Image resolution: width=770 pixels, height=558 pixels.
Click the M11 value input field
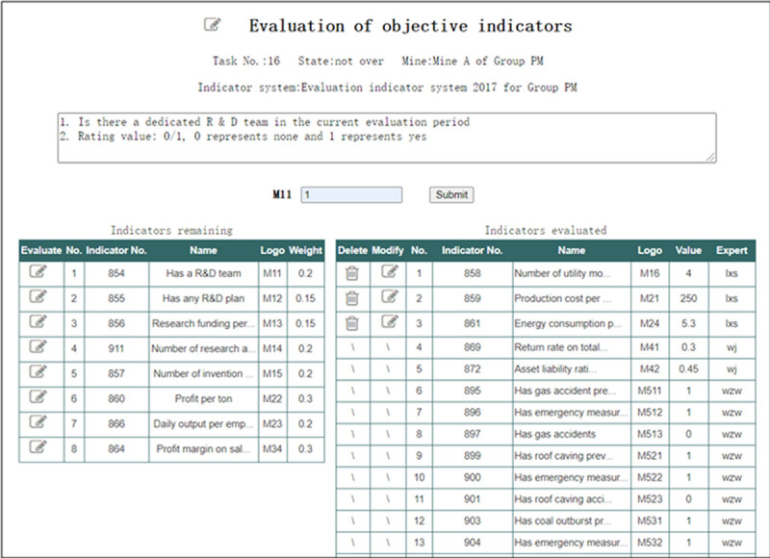pos(351,194)
